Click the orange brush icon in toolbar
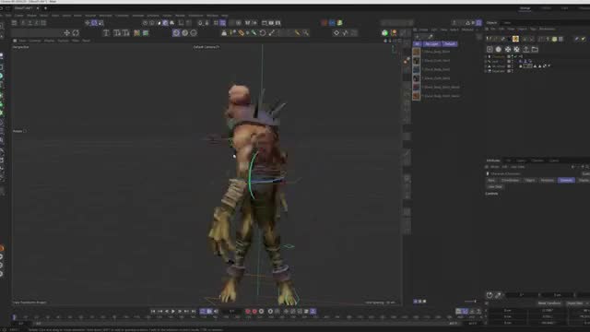This screenshot has height=332, width=590. tap(242, 33)
